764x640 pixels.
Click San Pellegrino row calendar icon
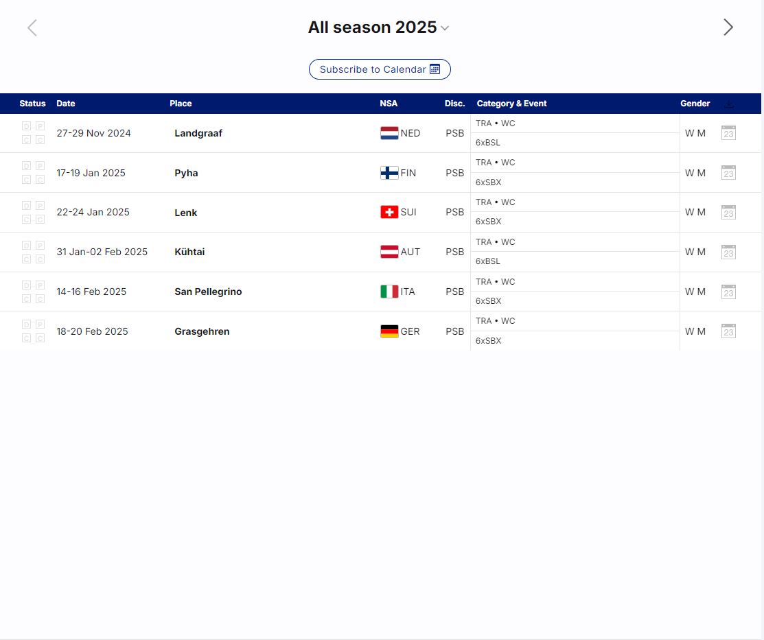pyautogui.click(x=728, y=292)
